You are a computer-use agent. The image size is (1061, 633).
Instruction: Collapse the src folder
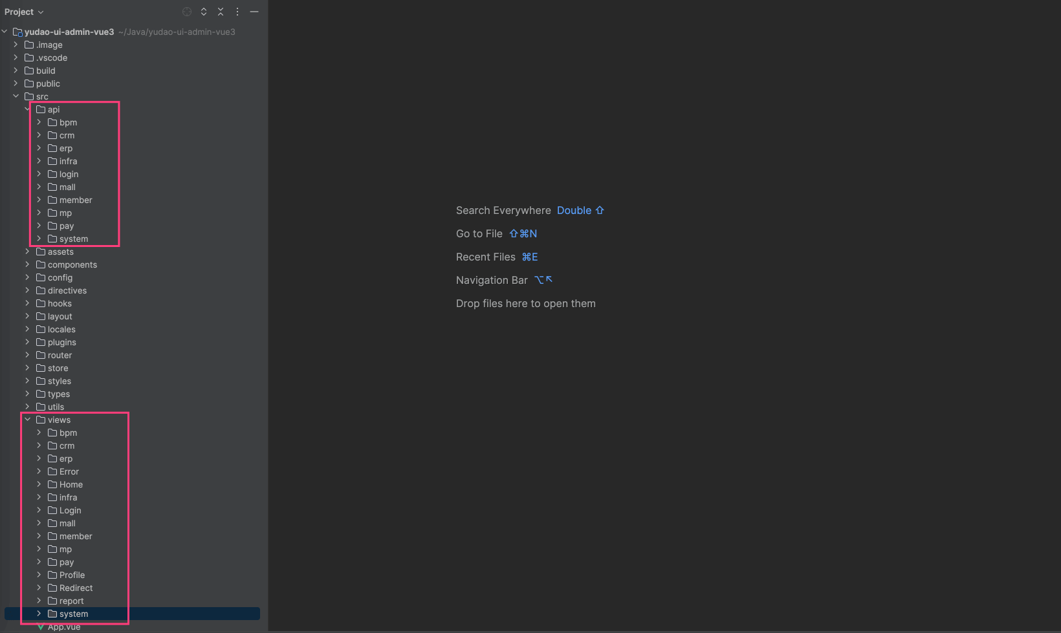(16, 96)
